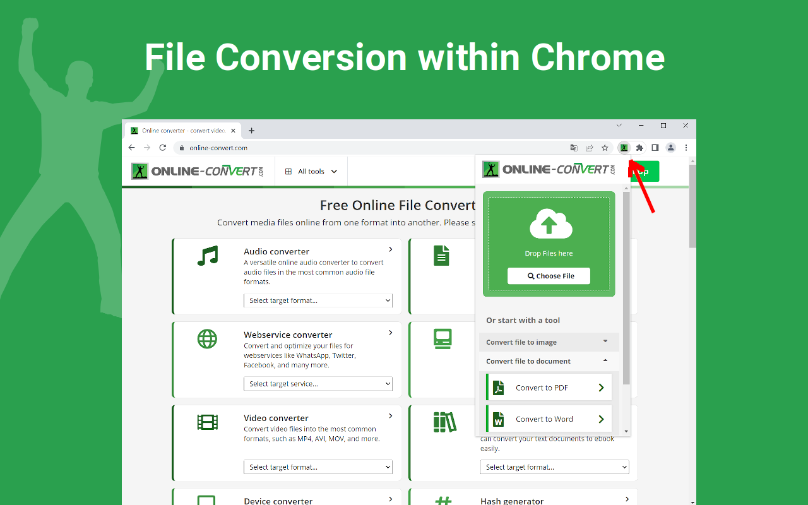Expand the Convert file to image section
Image resolution: width=808 pixels, height=505 pixels.
pos(549,342)
